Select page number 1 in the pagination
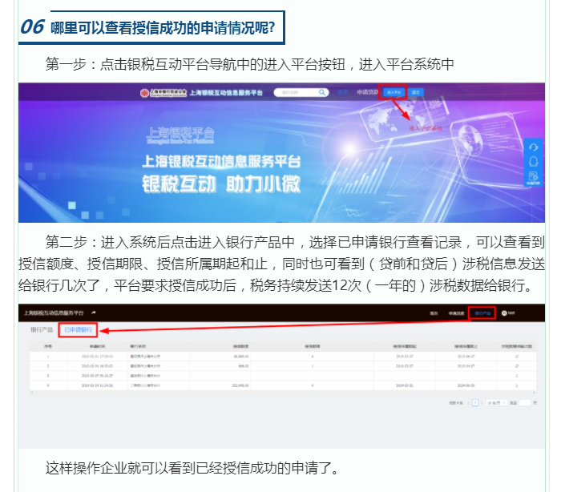 (475, 402)
